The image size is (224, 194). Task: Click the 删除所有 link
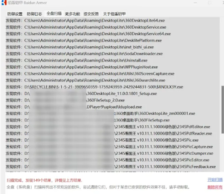pos(215,187)
